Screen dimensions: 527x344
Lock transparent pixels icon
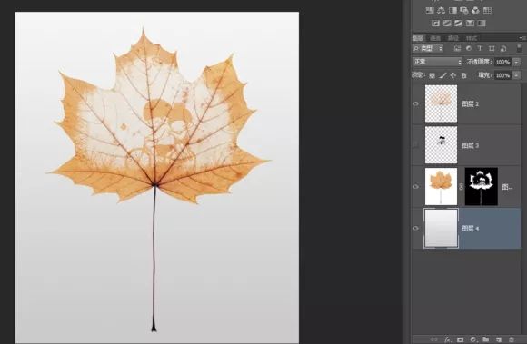433,75
